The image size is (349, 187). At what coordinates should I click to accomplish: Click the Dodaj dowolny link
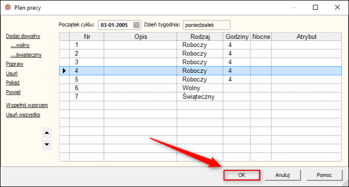[23, 36]
